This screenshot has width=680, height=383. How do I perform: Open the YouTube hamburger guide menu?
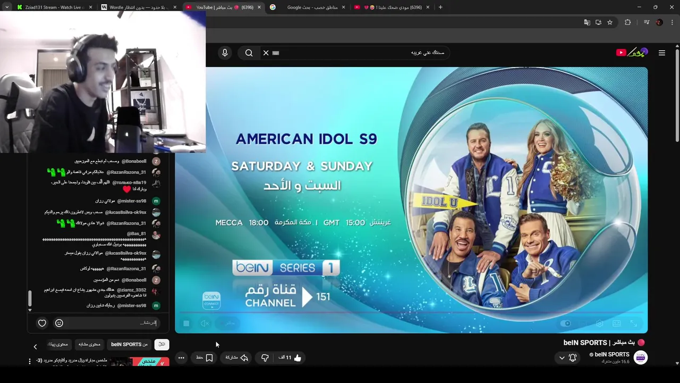[662, 53]
